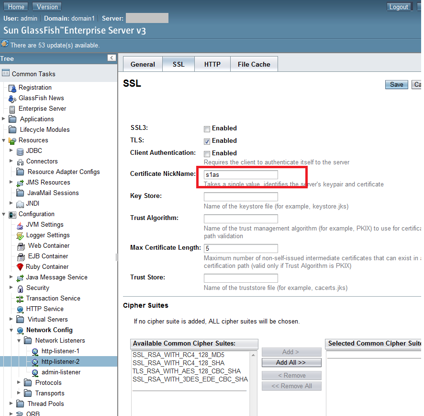Click the Ruby Container gem icon
424x416 pixels.
tap(20, 267)
